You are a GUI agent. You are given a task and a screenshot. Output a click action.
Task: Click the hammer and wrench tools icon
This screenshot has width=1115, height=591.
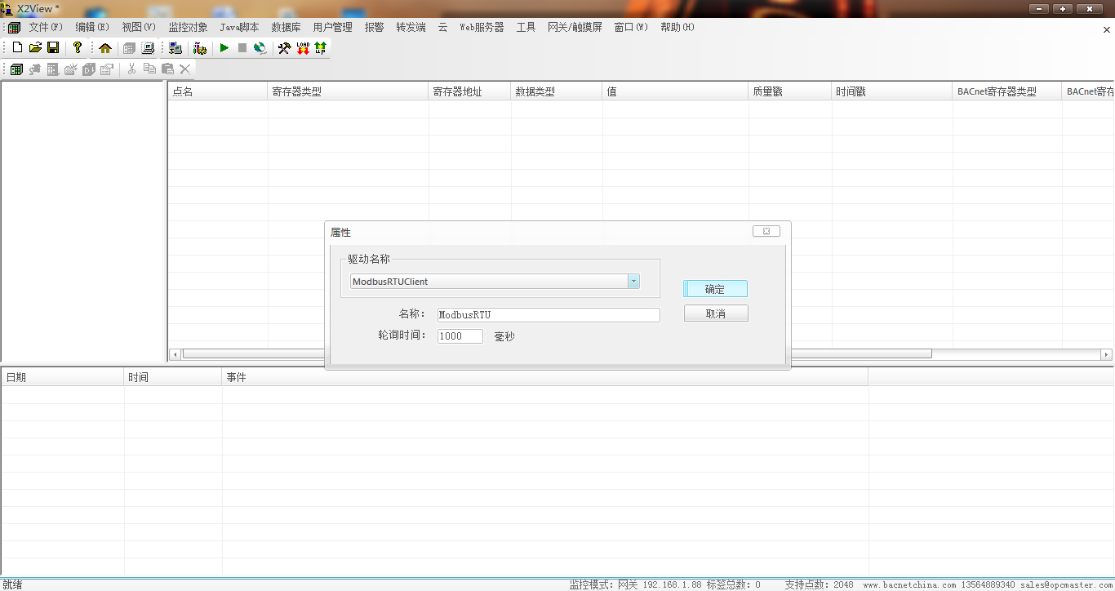[284, 48]
